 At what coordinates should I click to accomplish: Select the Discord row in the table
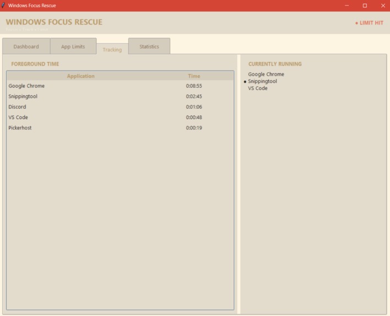pyautogui.click(x=120, y=107)
